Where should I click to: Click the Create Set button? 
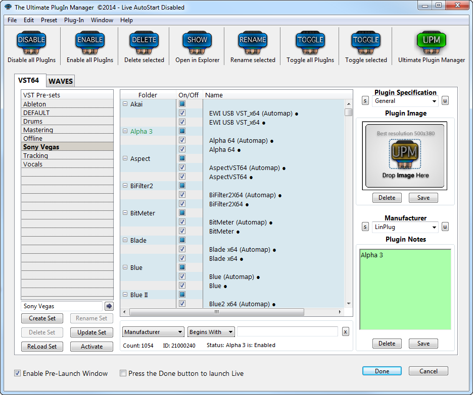pyautogui.click(x=42, y=318)
